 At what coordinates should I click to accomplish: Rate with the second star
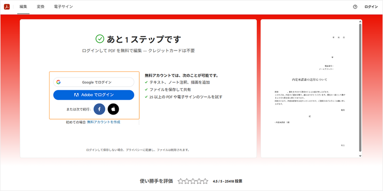[187, 181]
